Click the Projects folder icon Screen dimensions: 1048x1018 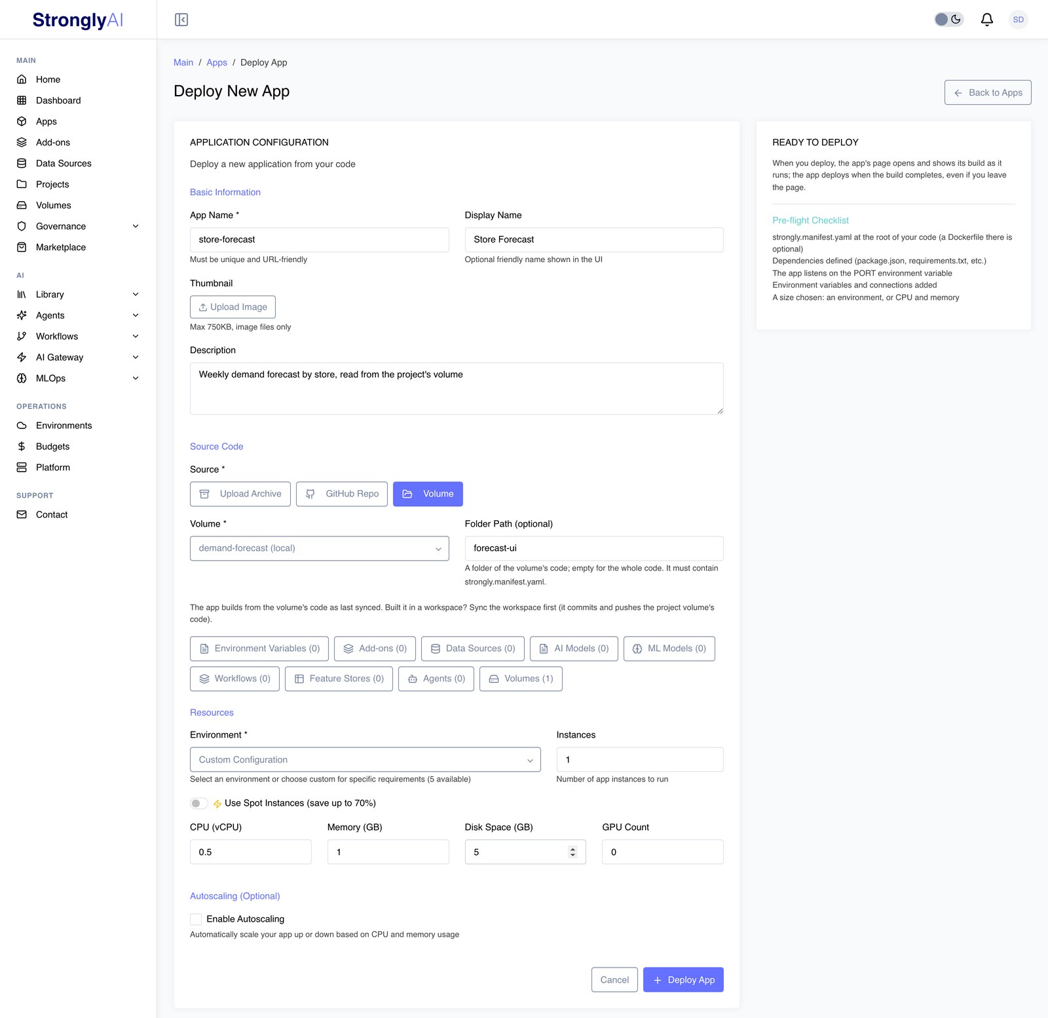coord(22,184)
